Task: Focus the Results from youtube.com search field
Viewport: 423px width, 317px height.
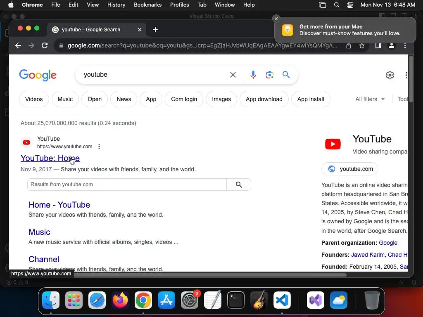Action: click(x=127, y=185)
